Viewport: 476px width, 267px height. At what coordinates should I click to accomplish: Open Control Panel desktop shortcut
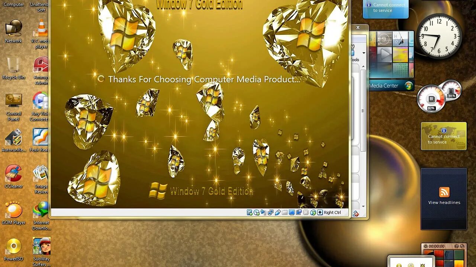coord(14,107)
